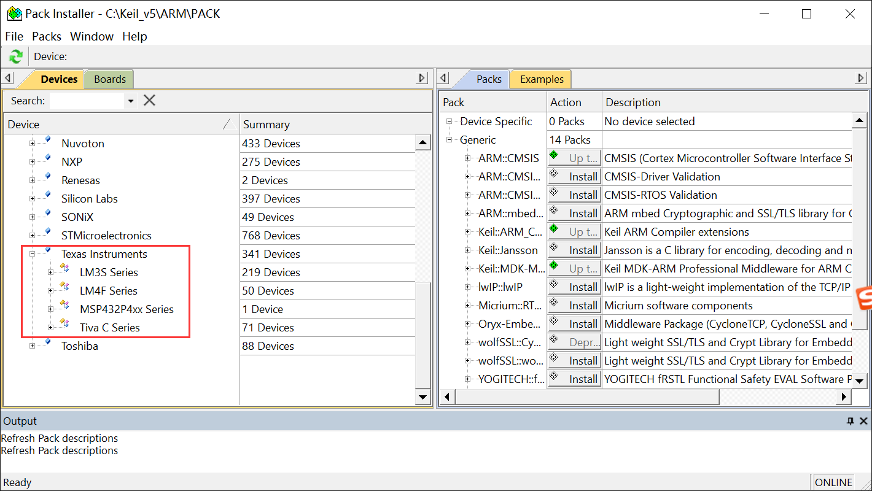Expand the Nuvoton vendor node
The height and width of the screenshot is (491, 872).
coord(33,144)
